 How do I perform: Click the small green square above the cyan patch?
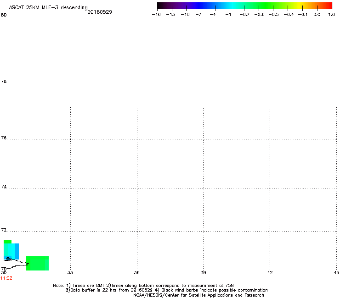(x=8, y=242)
